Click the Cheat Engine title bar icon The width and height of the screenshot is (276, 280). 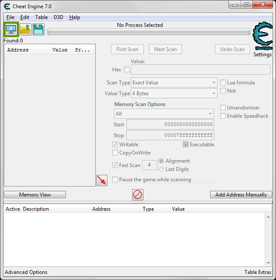click(x=7, y=6)
